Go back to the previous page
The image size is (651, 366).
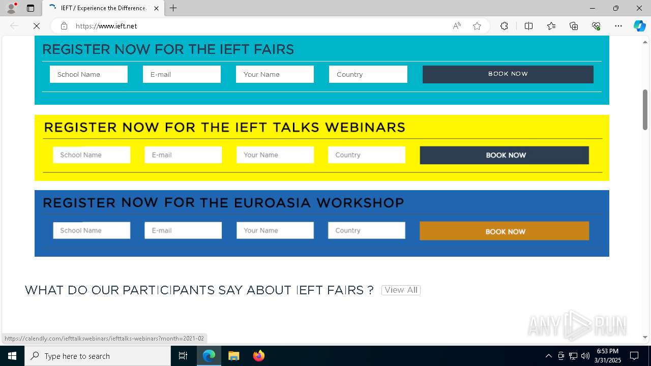(x=14, y=26)
